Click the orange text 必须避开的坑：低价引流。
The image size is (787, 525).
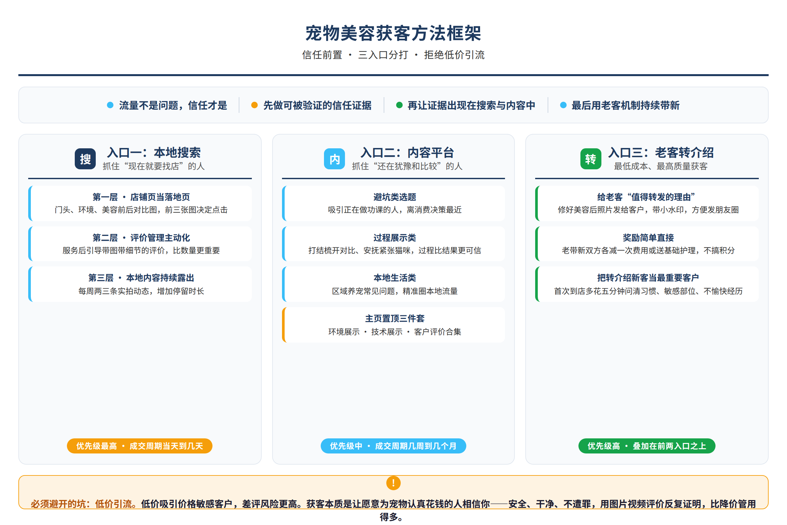[x=84, y=504]
